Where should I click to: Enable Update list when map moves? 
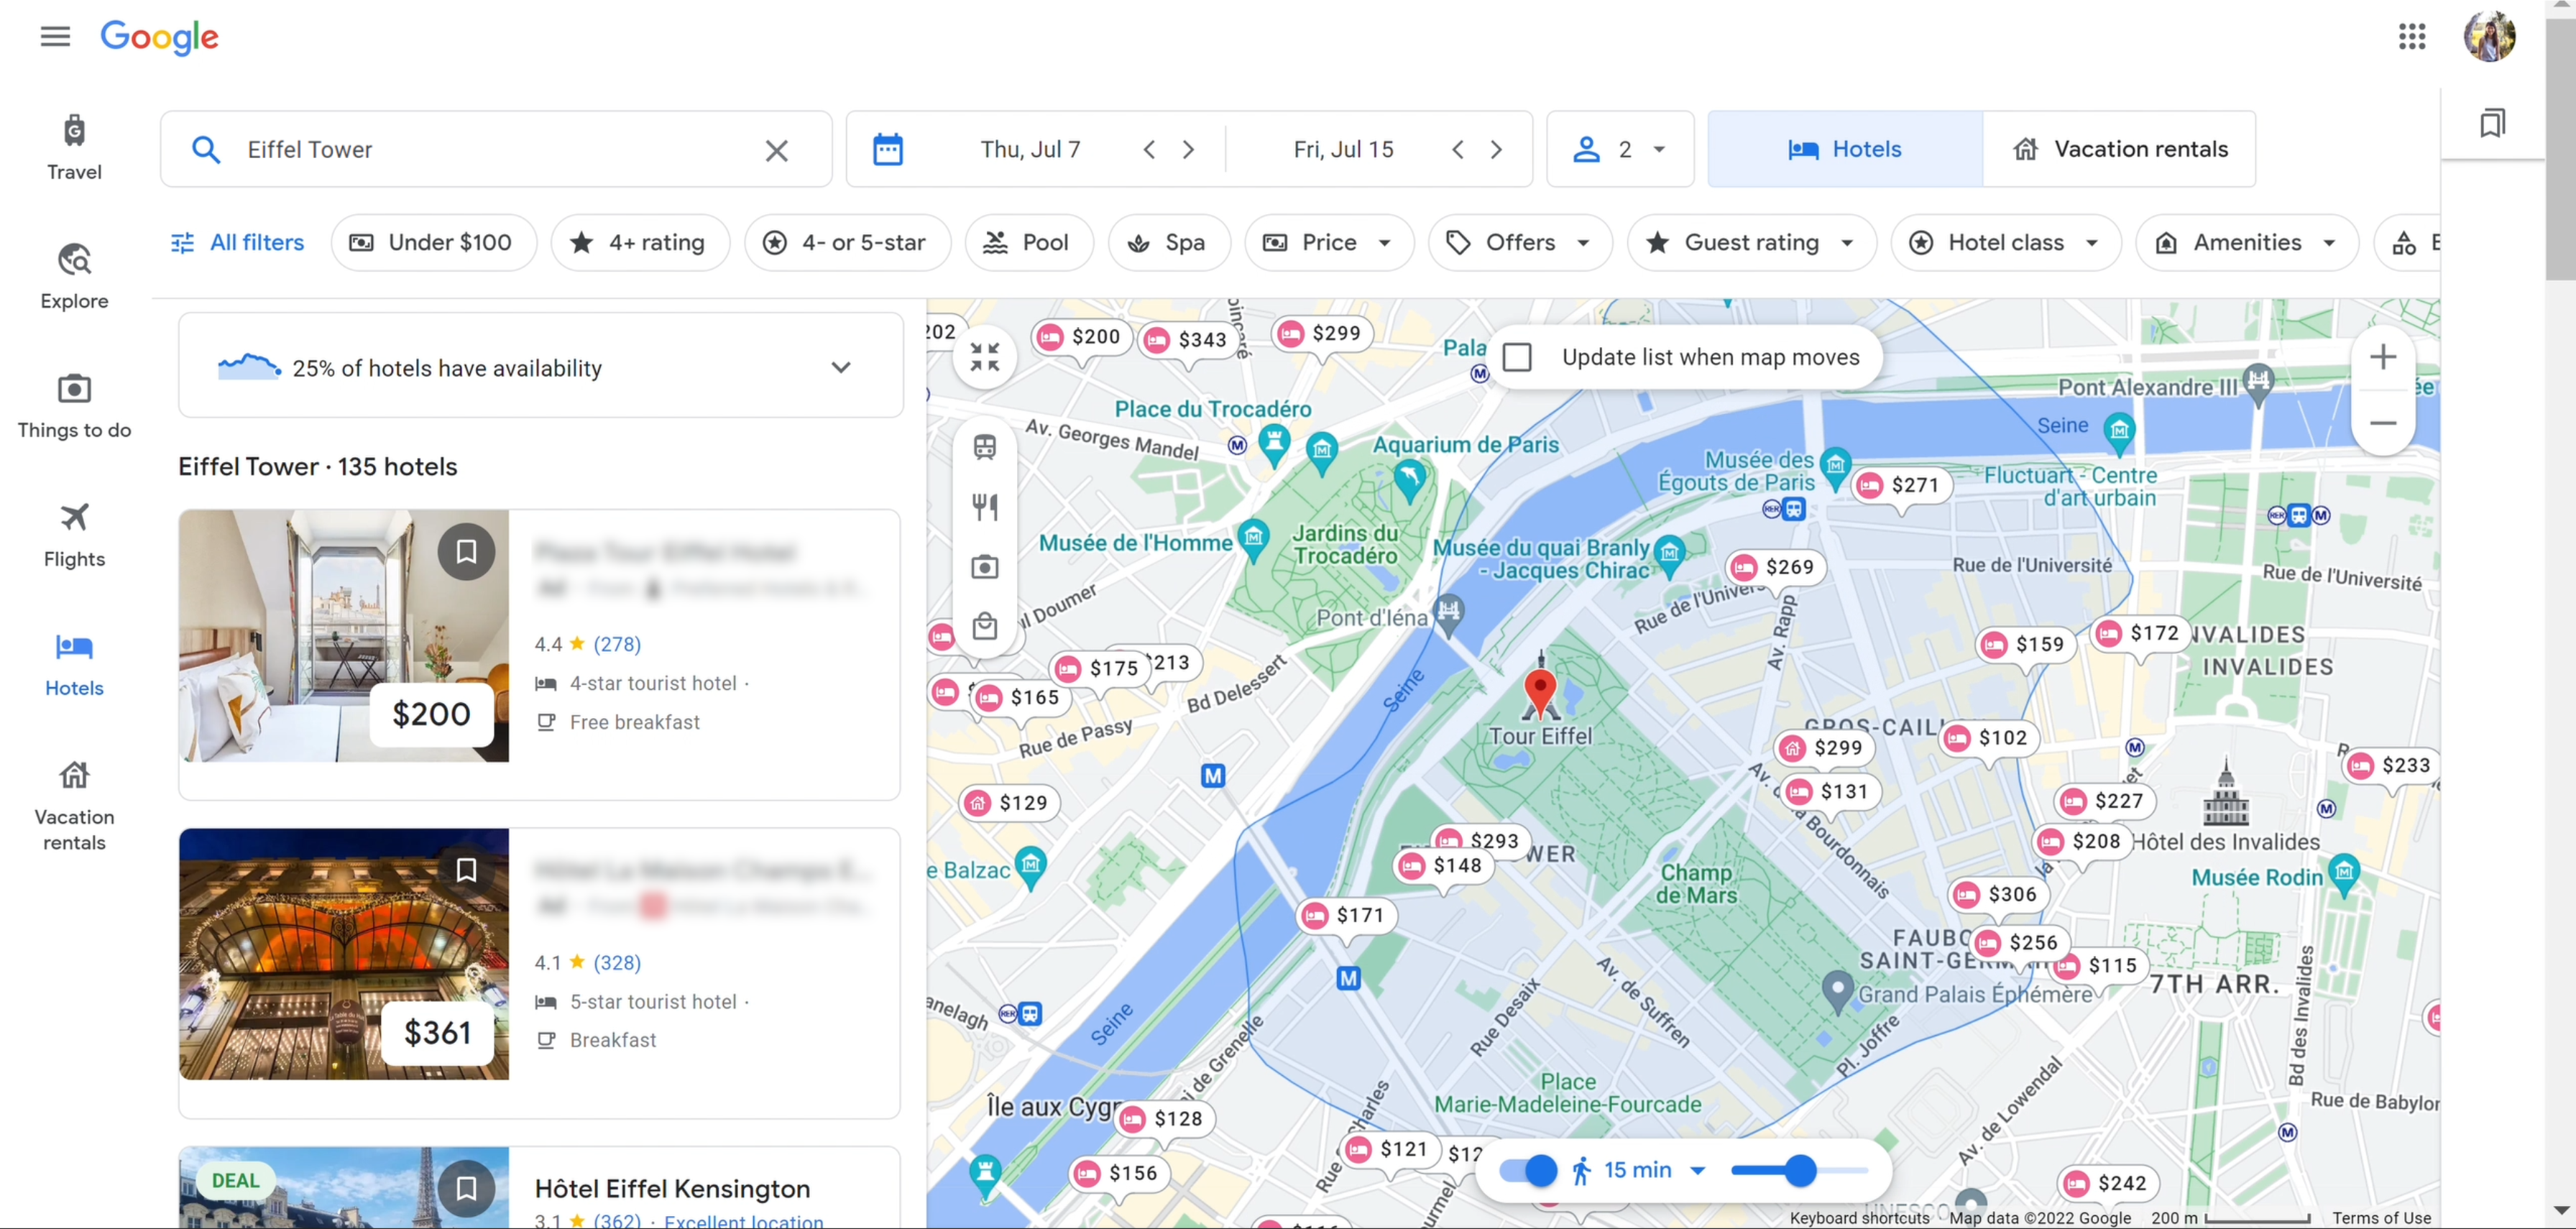pos(1517,357)
